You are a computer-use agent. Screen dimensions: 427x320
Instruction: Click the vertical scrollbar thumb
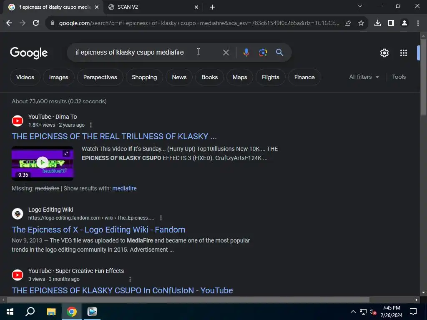click(423, 77)
